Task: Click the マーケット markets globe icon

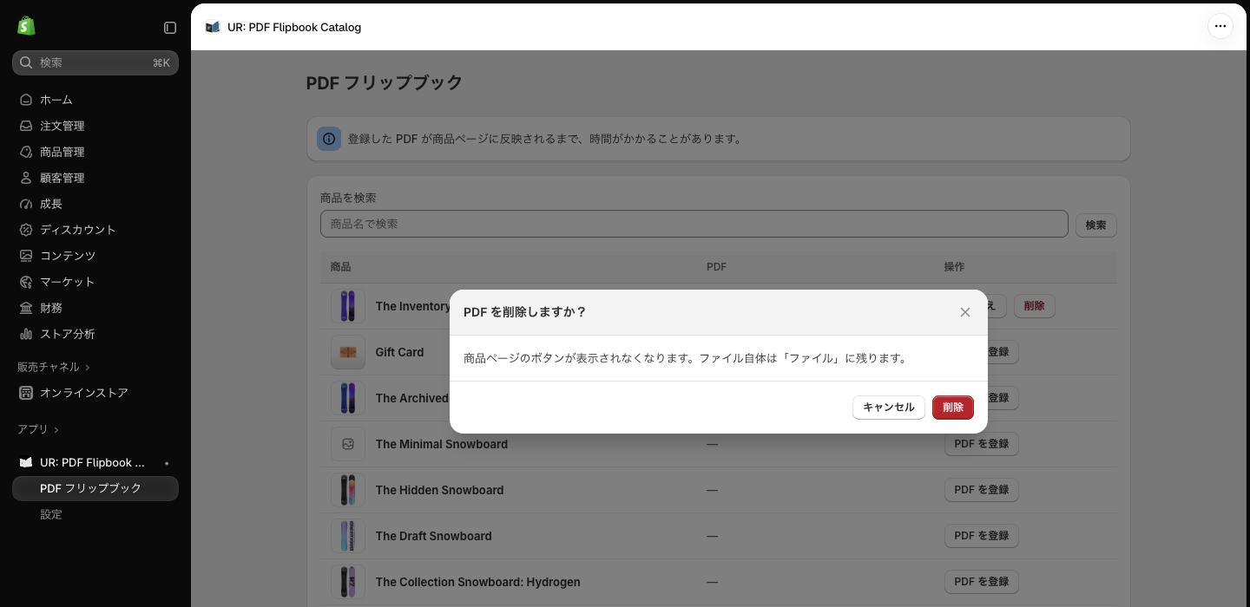Action: 26,282
